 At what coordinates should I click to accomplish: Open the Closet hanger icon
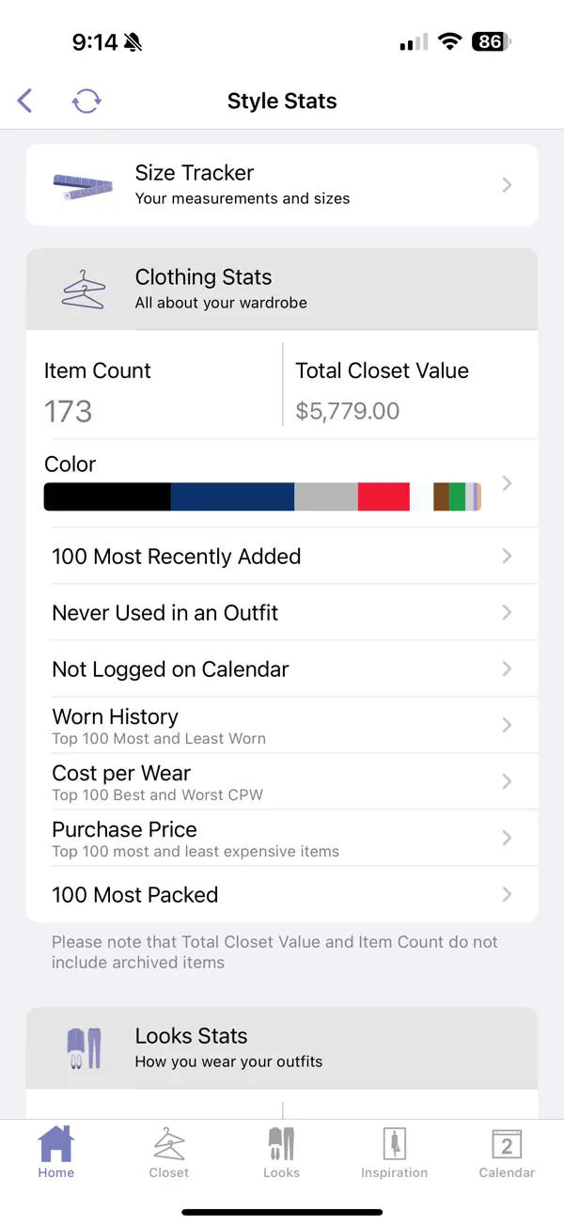[168, 1143]
